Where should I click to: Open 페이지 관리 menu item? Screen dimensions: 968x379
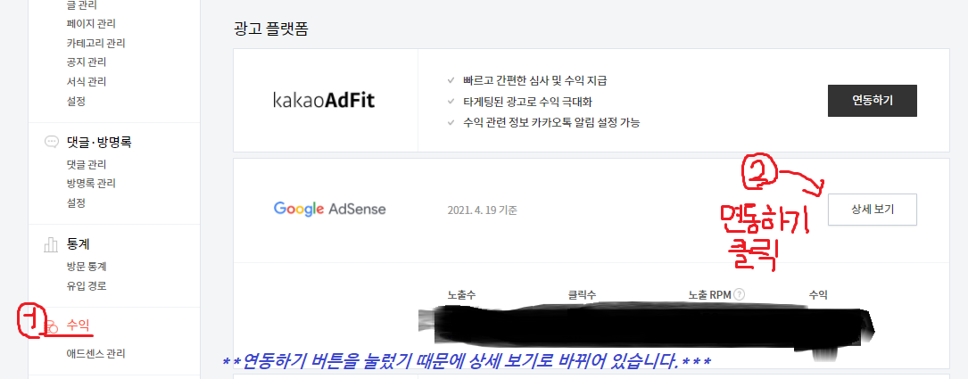[x=91, y=24]
